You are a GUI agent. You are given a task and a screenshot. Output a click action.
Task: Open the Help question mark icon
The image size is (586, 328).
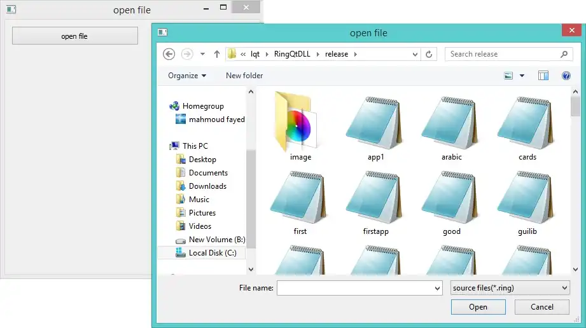[566, 76]
